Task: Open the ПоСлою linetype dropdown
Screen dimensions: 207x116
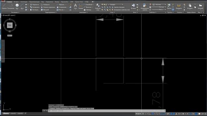Action: [159, 10]
